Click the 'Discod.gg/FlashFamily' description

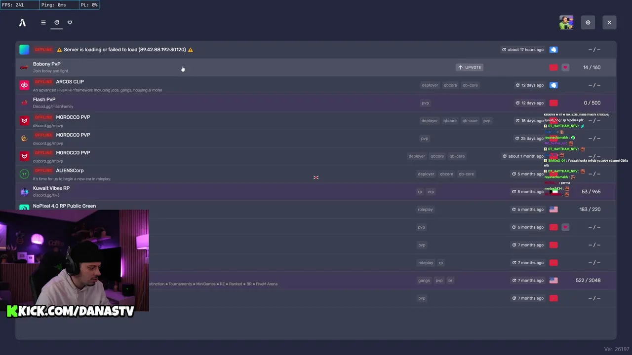53,106
